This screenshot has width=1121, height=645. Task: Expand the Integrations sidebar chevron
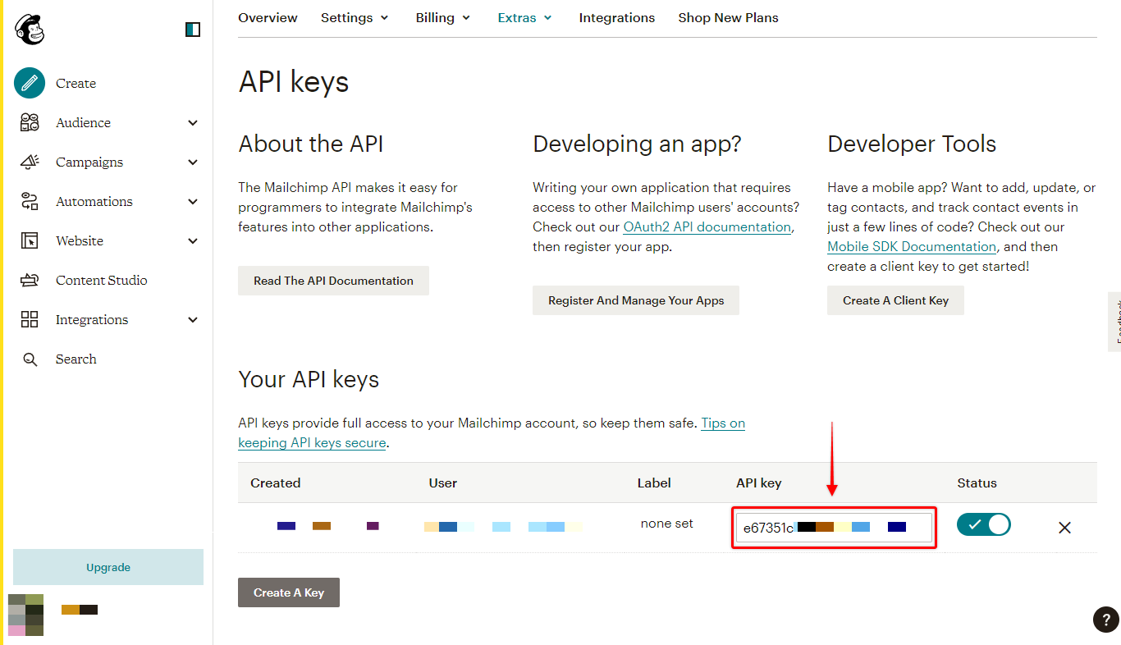[193, 320]
